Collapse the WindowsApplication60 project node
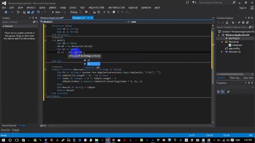 pyautogui.click(x=219, y=35)
